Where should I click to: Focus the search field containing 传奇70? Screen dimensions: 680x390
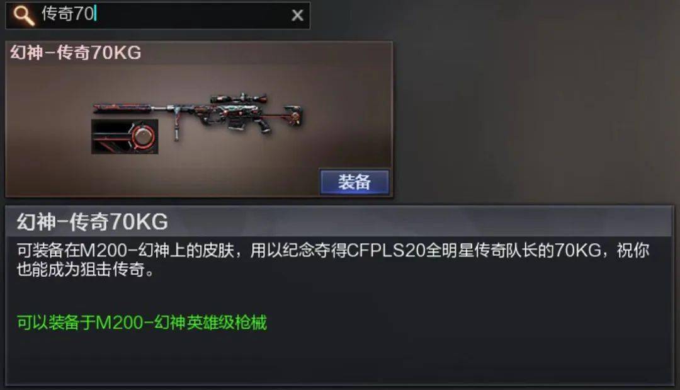point(158,15)
